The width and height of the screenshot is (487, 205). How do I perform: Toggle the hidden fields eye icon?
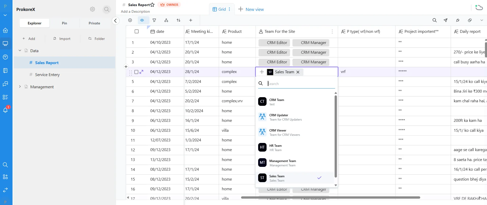pos(142,20)
